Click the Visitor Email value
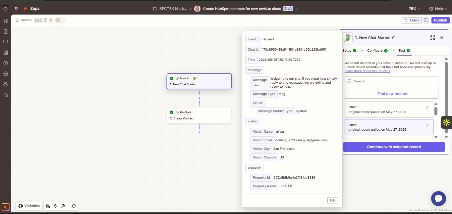Viewport: 452px width, 214px height. (301, 140)
